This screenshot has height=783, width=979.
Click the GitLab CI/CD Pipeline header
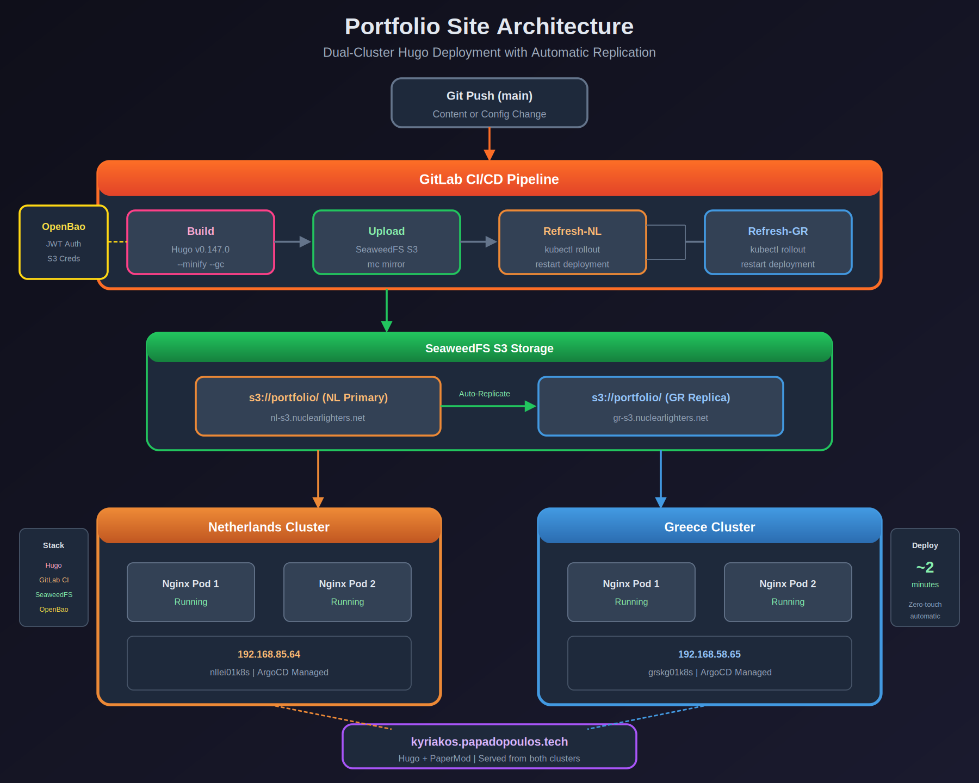pos(488,179)
